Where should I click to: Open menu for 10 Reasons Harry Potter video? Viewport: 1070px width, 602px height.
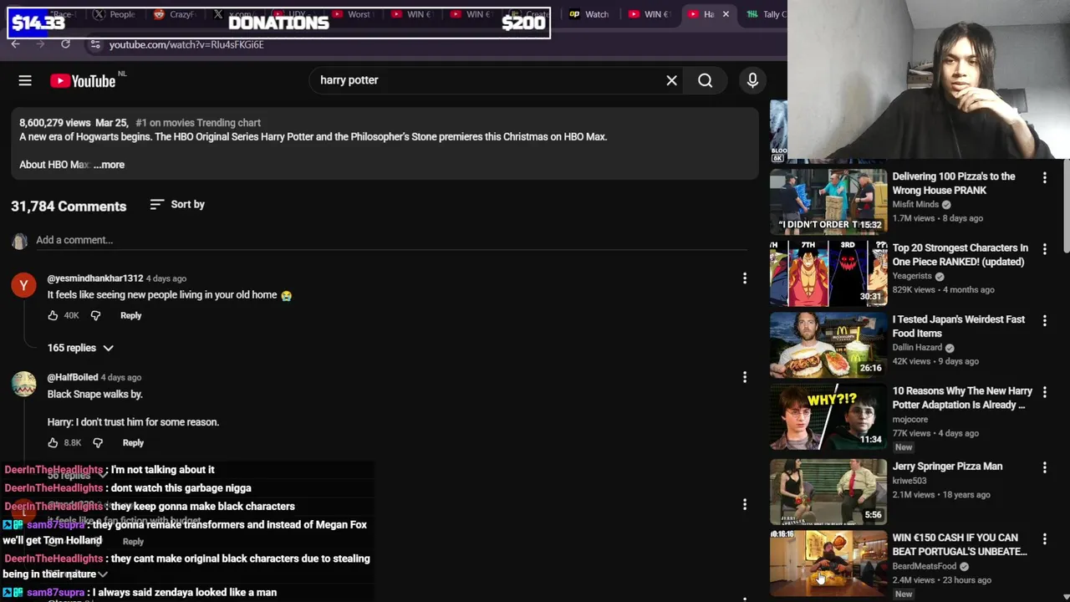[1044, 392]
